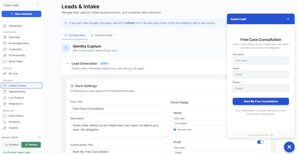
Task: Click the Chat History message icon
Action: pyautogui.click(x=5, y=116)
